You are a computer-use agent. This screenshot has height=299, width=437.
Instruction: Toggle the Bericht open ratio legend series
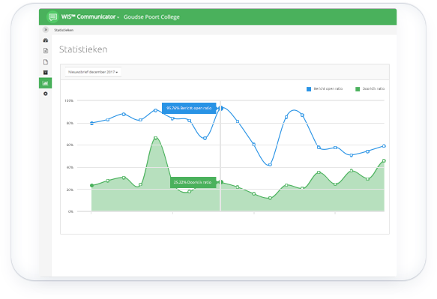point(325,88)
